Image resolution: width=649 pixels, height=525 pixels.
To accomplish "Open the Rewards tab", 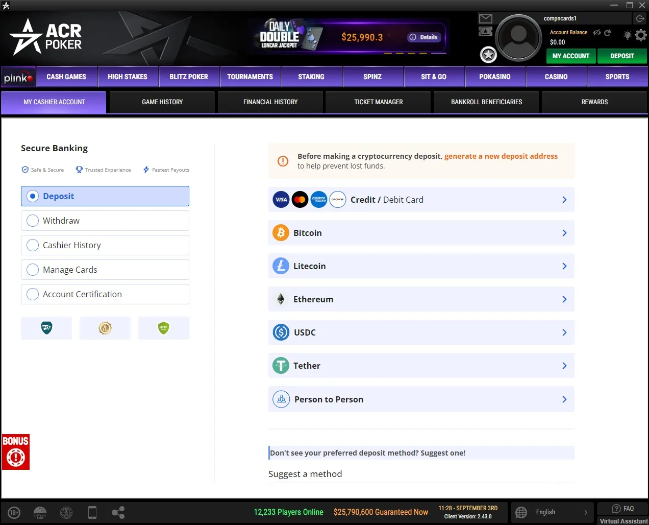I will pyautogui.click(x=594, y=102).
